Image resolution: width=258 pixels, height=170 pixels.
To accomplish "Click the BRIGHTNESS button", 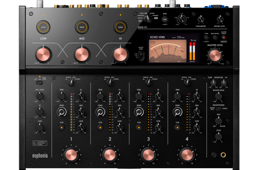I will click(215, 38).
